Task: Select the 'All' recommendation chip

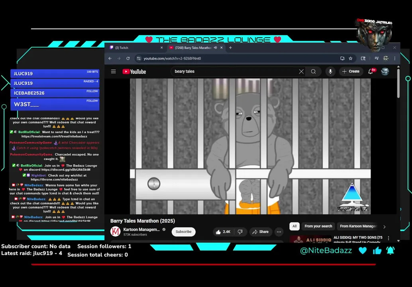Action: click(294, 226)
